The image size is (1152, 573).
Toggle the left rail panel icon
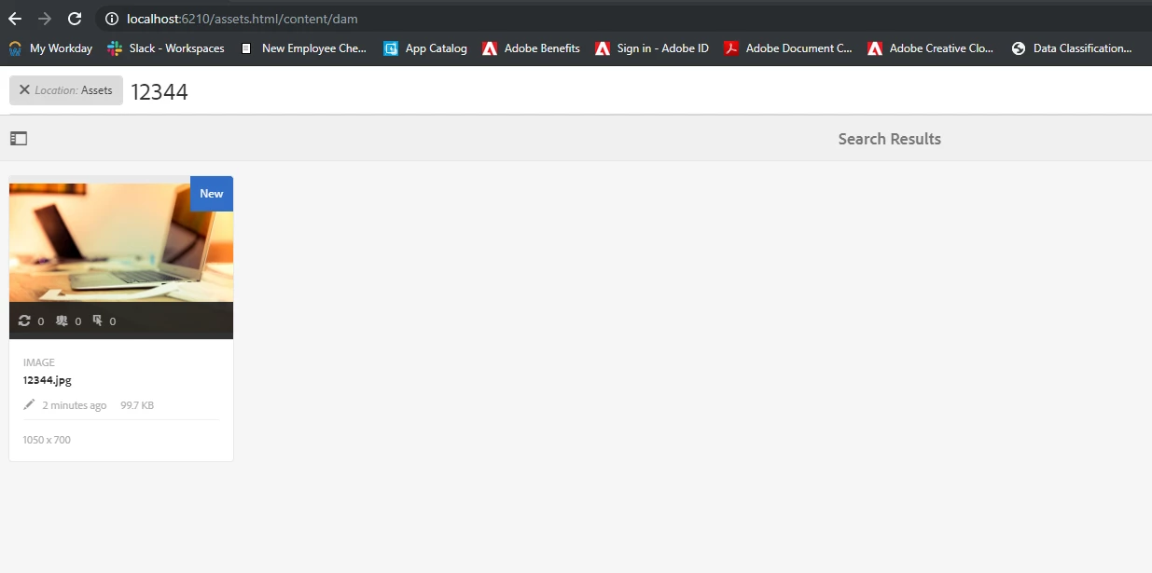pos(19,138)
